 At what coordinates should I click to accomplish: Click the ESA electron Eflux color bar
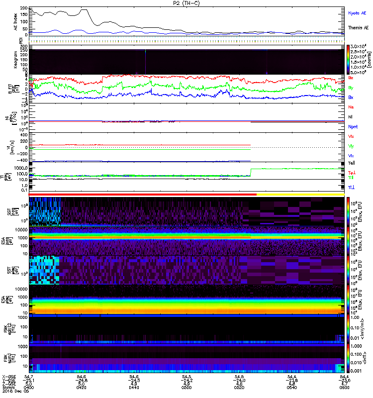pyautogui.click(x=348, y=299)
